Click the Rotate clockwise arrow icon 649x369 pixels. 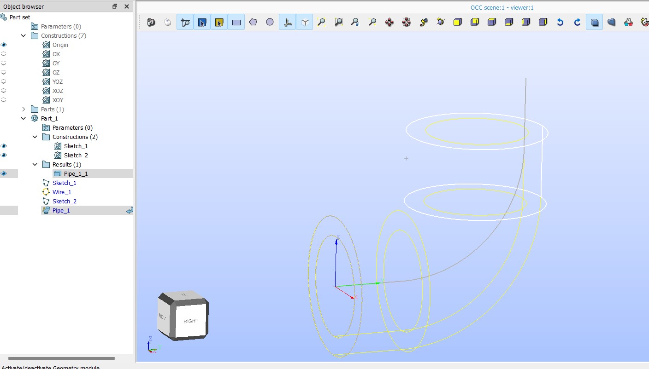coord(577,22)
